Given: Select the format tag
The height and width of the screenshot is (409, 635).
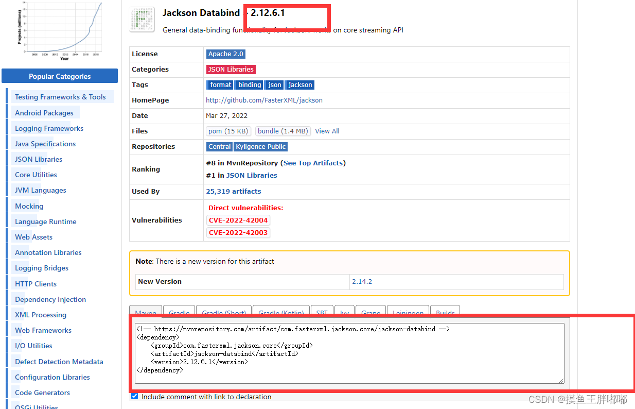Looking at the screenshot, I should click(220, 85).
